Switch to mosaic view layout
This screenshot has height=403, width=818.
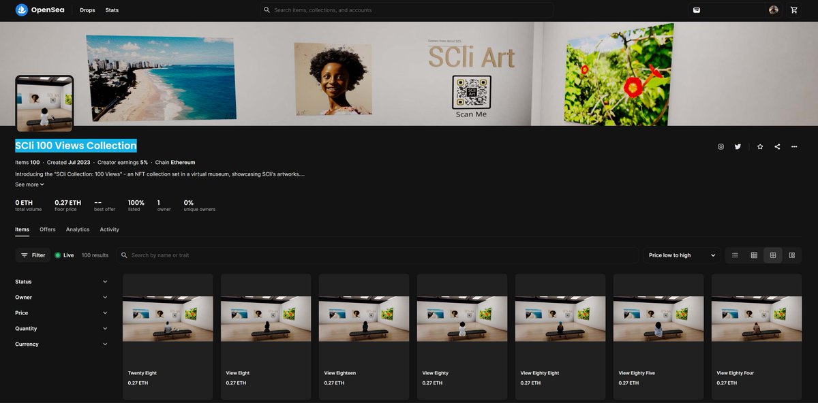pyautogui.click(x=792, y=255)
